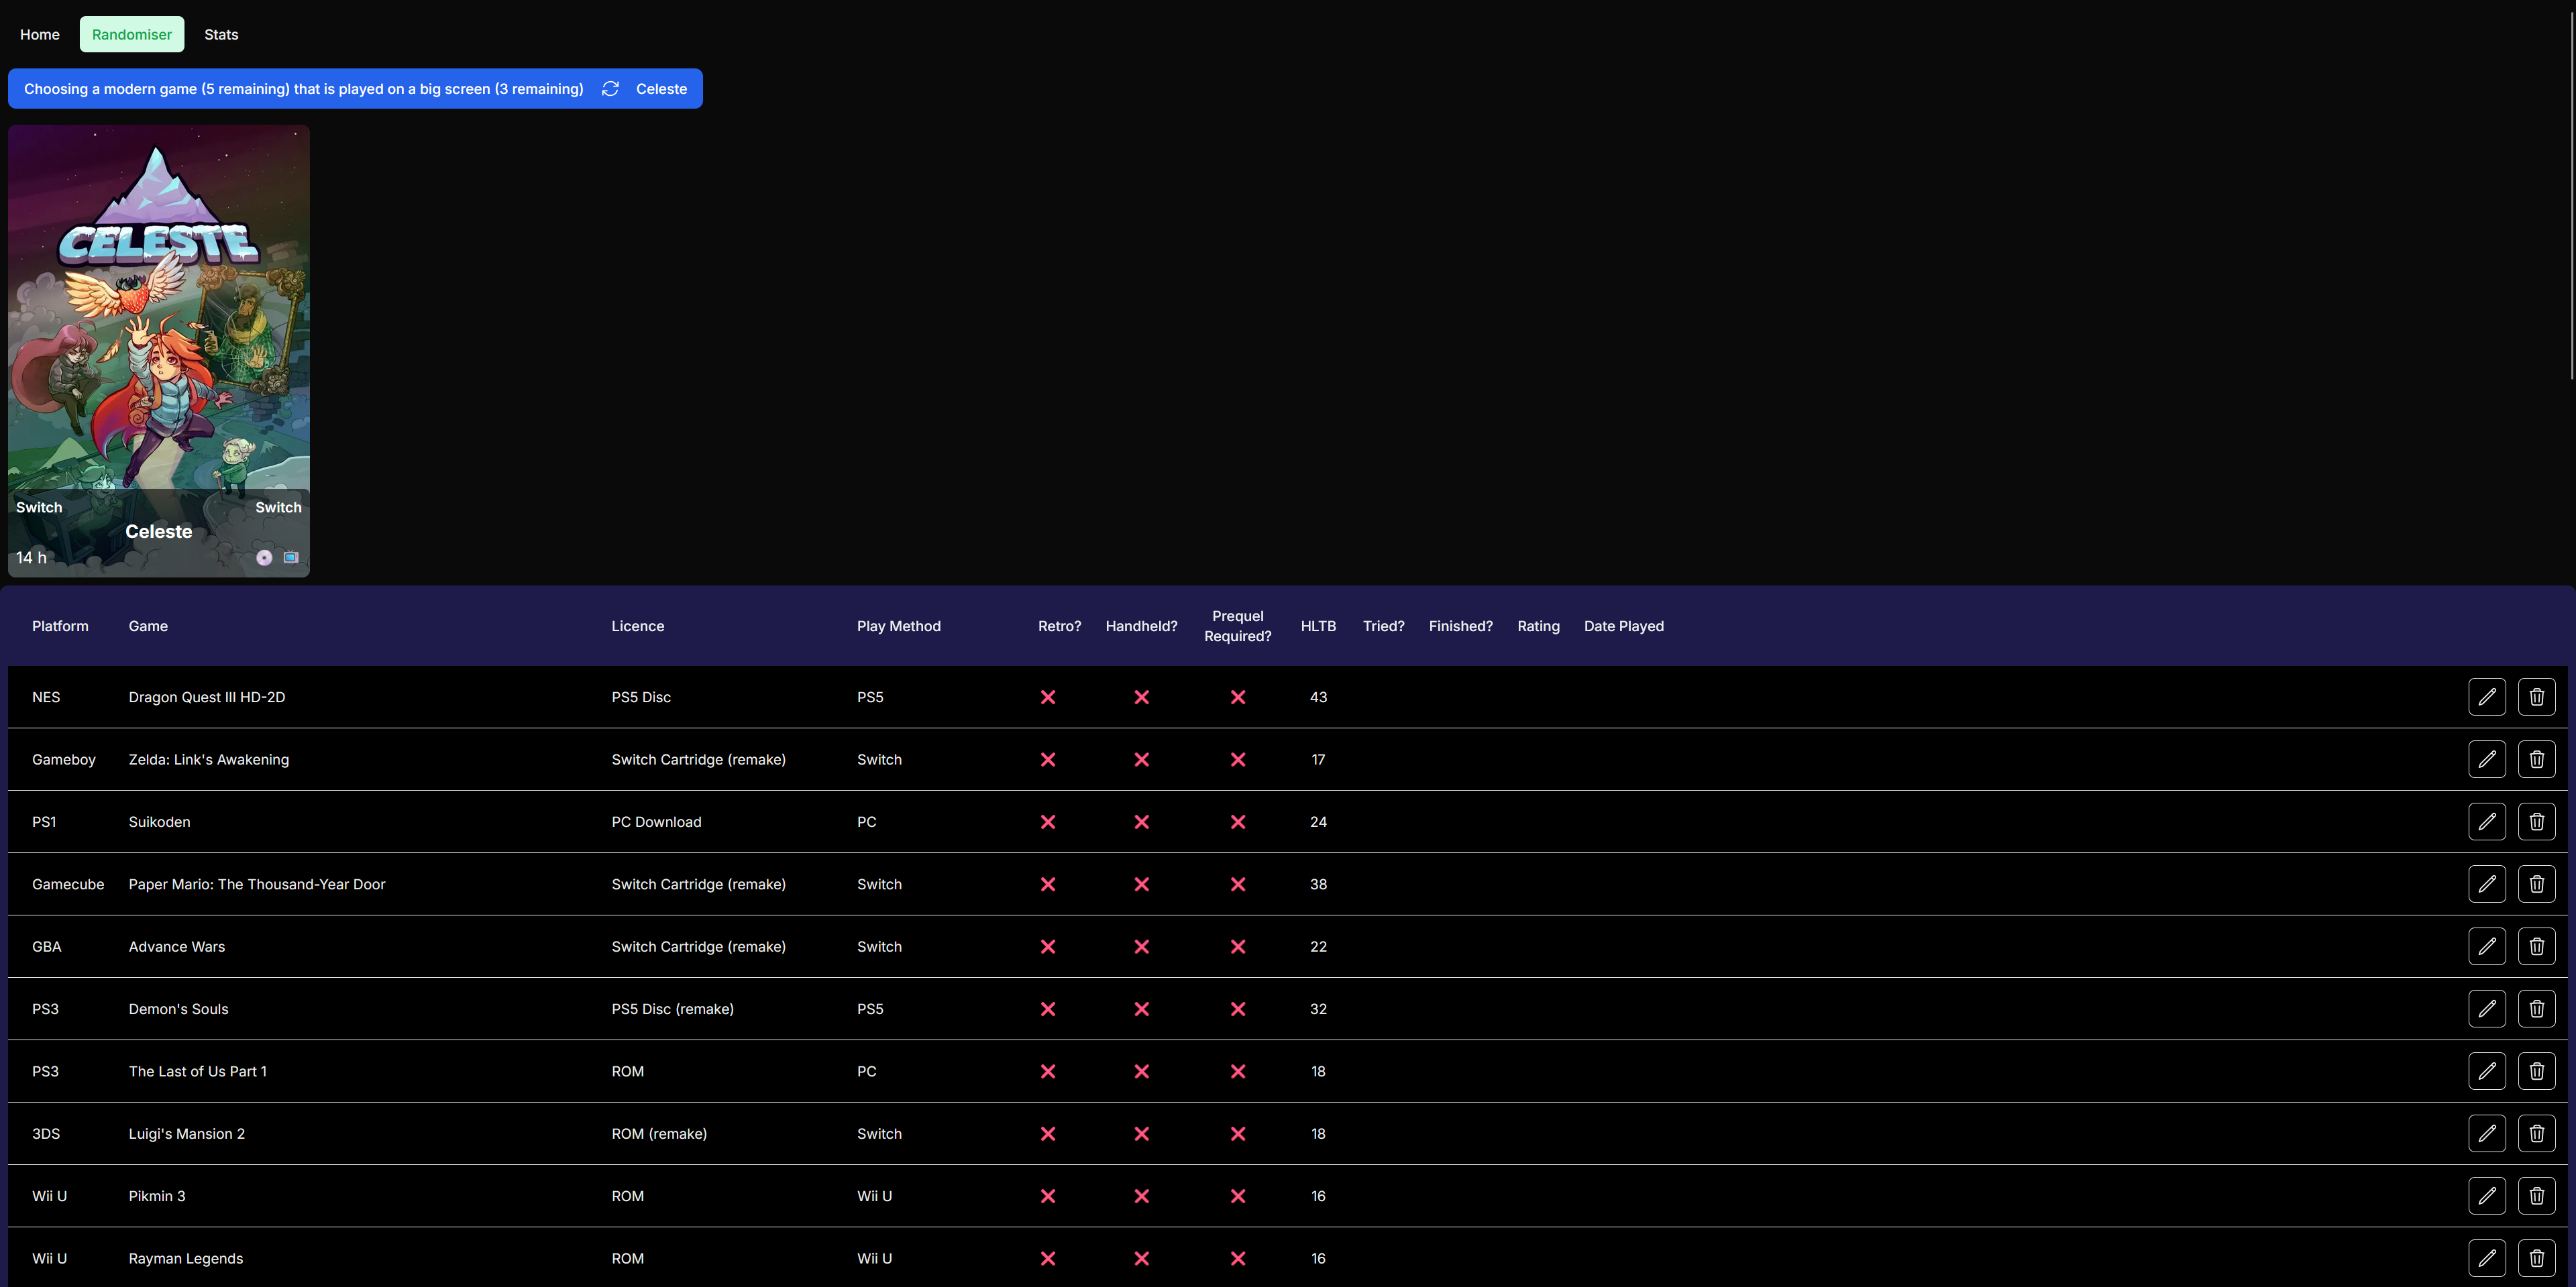This screenshot has height=1287, width=2576.
Task: Delete the Paper Mario: The Thousand-Year Door row
Action: (2537, 884)
